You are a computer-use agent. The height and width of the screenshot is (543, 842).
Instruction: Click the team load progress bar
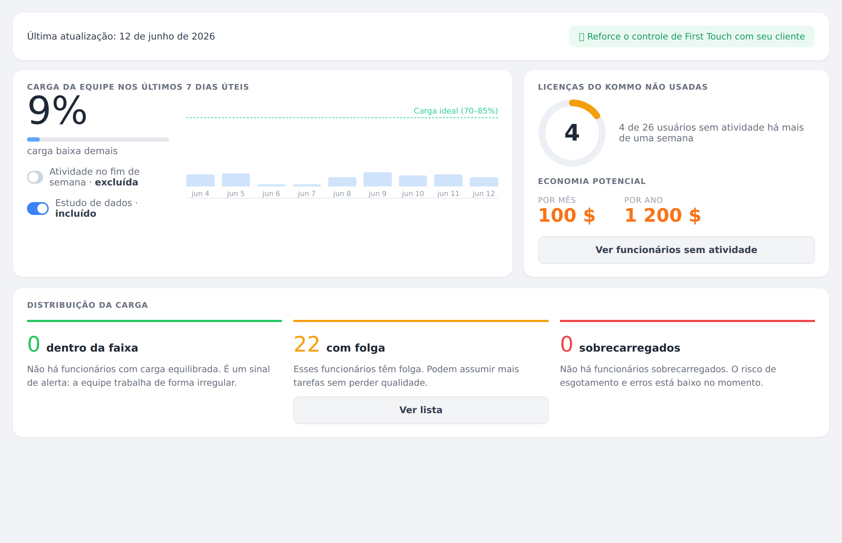[x=98, y=139]
